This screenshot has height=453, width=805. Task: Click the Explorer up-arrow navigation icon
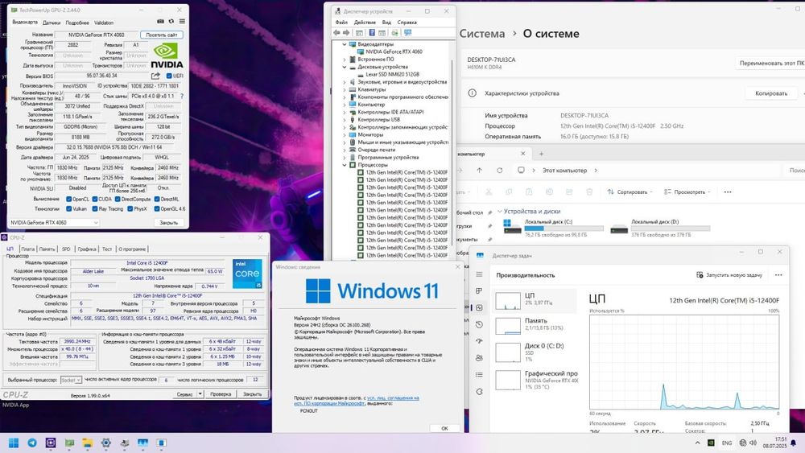click(x=479, y=171)
